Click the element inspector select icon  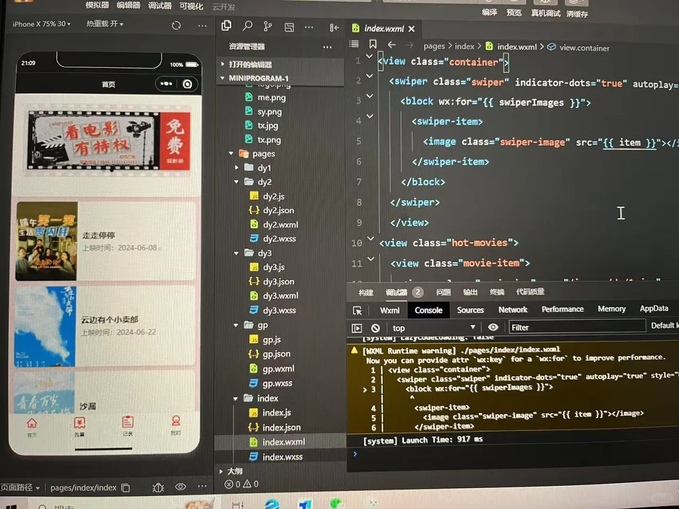click(x=357, y=311)
